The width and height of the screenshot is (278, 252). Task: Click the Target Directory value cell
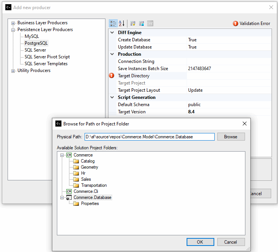point(229,76)
